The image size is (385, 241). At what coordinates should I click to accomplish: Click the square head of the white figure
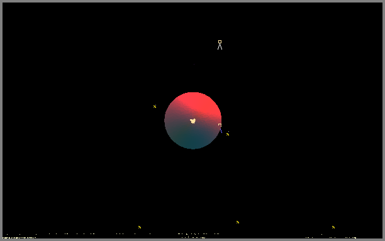click(x=220, y=42)
